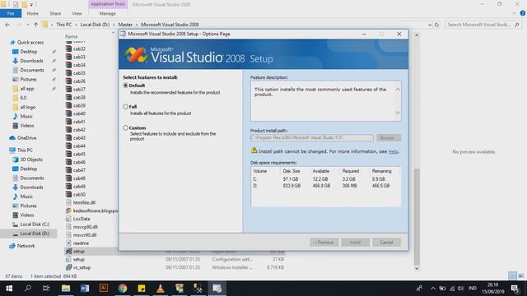527x296 pixels.
Task: Select the Full install option
Action: pos(126,107)
